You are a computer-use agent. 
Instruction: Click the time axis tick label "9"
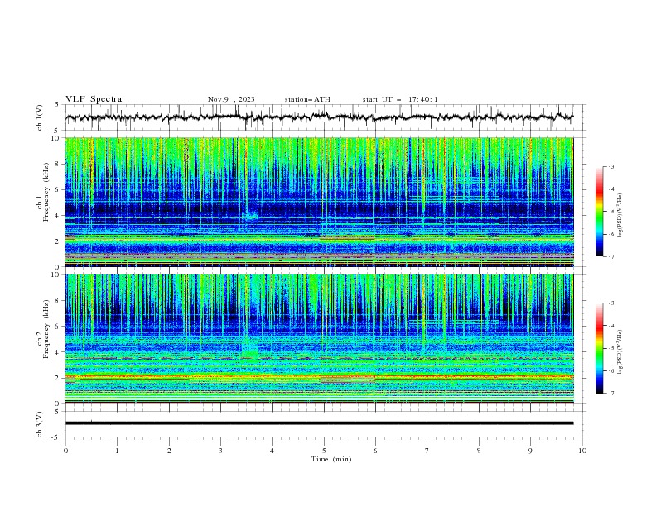530,451
